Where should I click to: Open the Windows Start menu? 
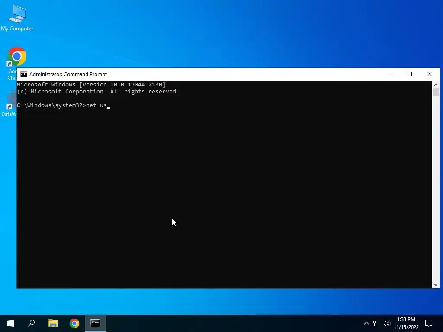click(10, 323)
